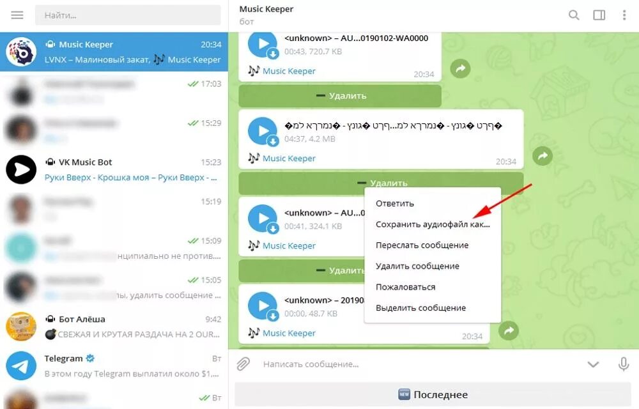The width and height of the screenshot is (639, 409).
Task: Click the paperclip attach file icon
Action: pos(243,364)
